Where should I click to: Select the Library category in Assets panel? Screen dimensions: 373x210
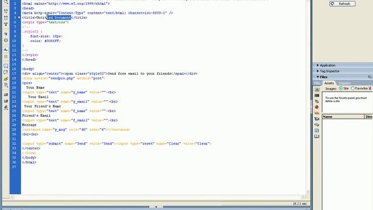point(317,136)
